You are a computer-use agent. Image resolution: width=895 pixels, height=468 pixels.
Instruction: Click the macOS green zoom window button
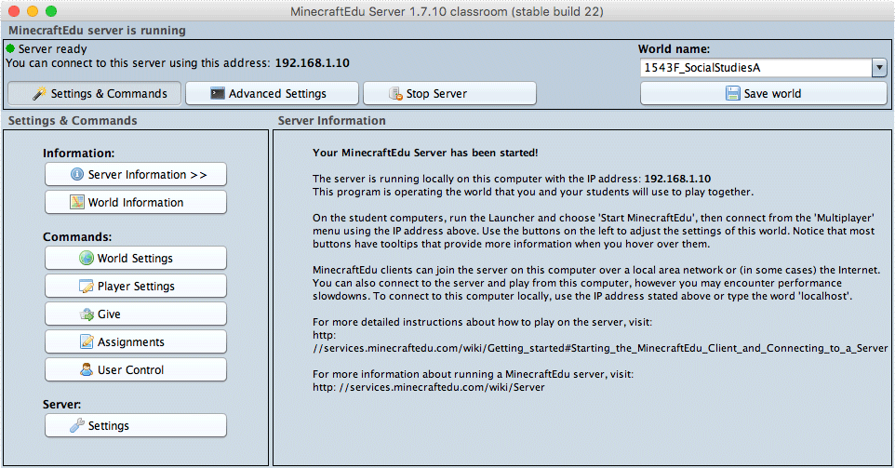click(51, 11)
